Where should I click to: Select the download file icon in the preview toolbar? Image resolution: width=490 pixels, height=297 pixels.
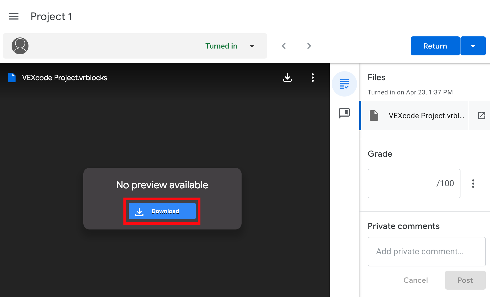(x=287, y=78)
